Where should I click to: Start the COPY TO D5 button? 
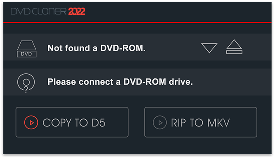click(72, 122)
